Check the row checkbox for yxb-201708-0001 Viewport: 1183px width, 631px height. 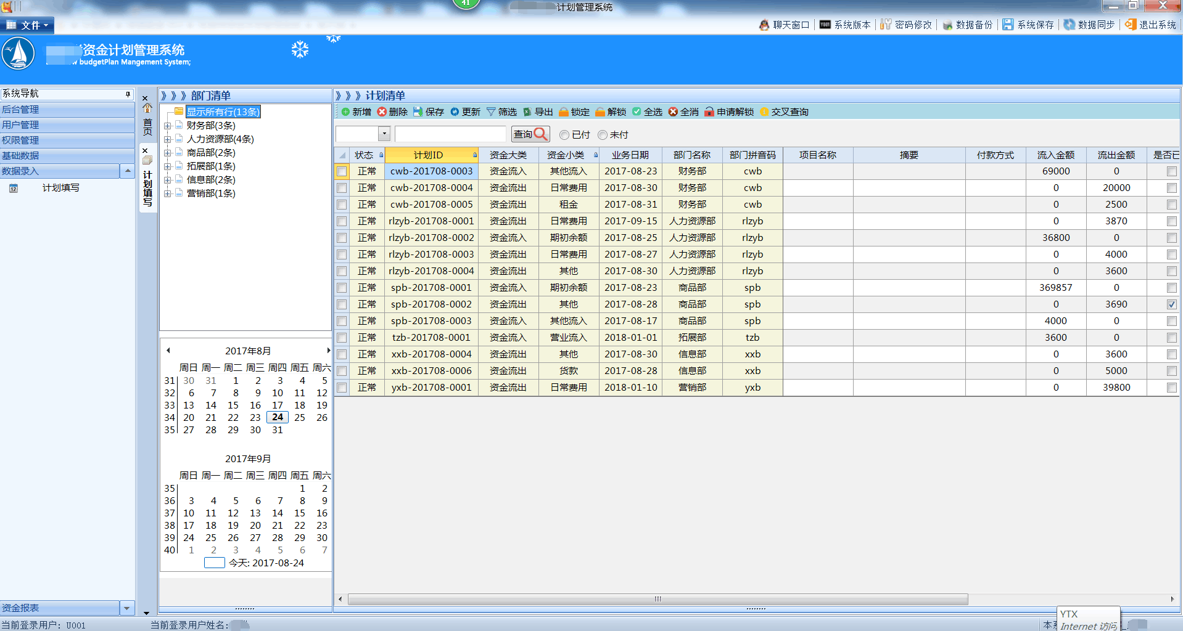(342, 388)
